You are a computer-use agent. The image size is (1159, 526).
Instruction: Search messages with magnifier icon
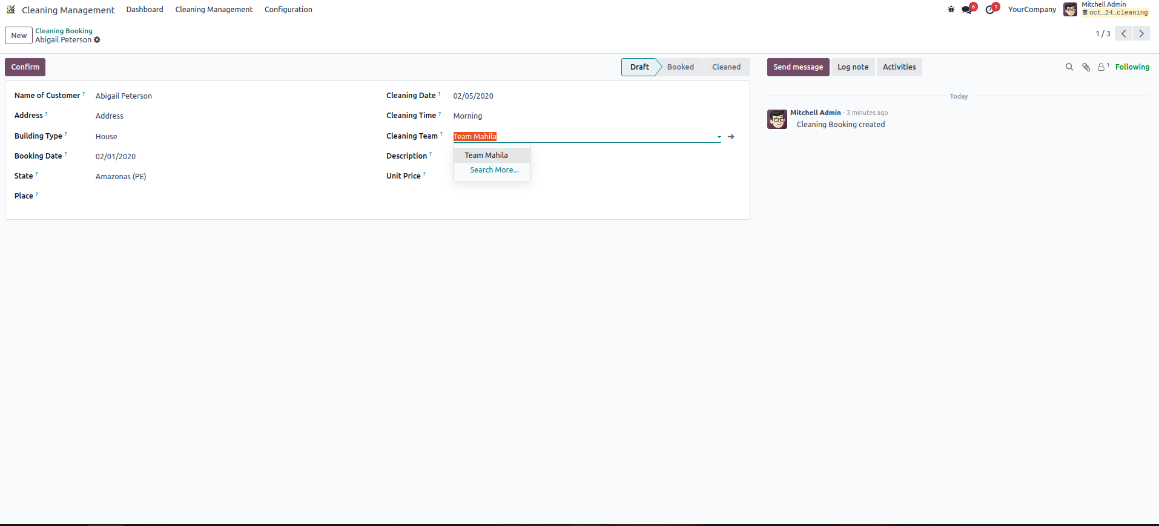click(x=1069, y=67)
